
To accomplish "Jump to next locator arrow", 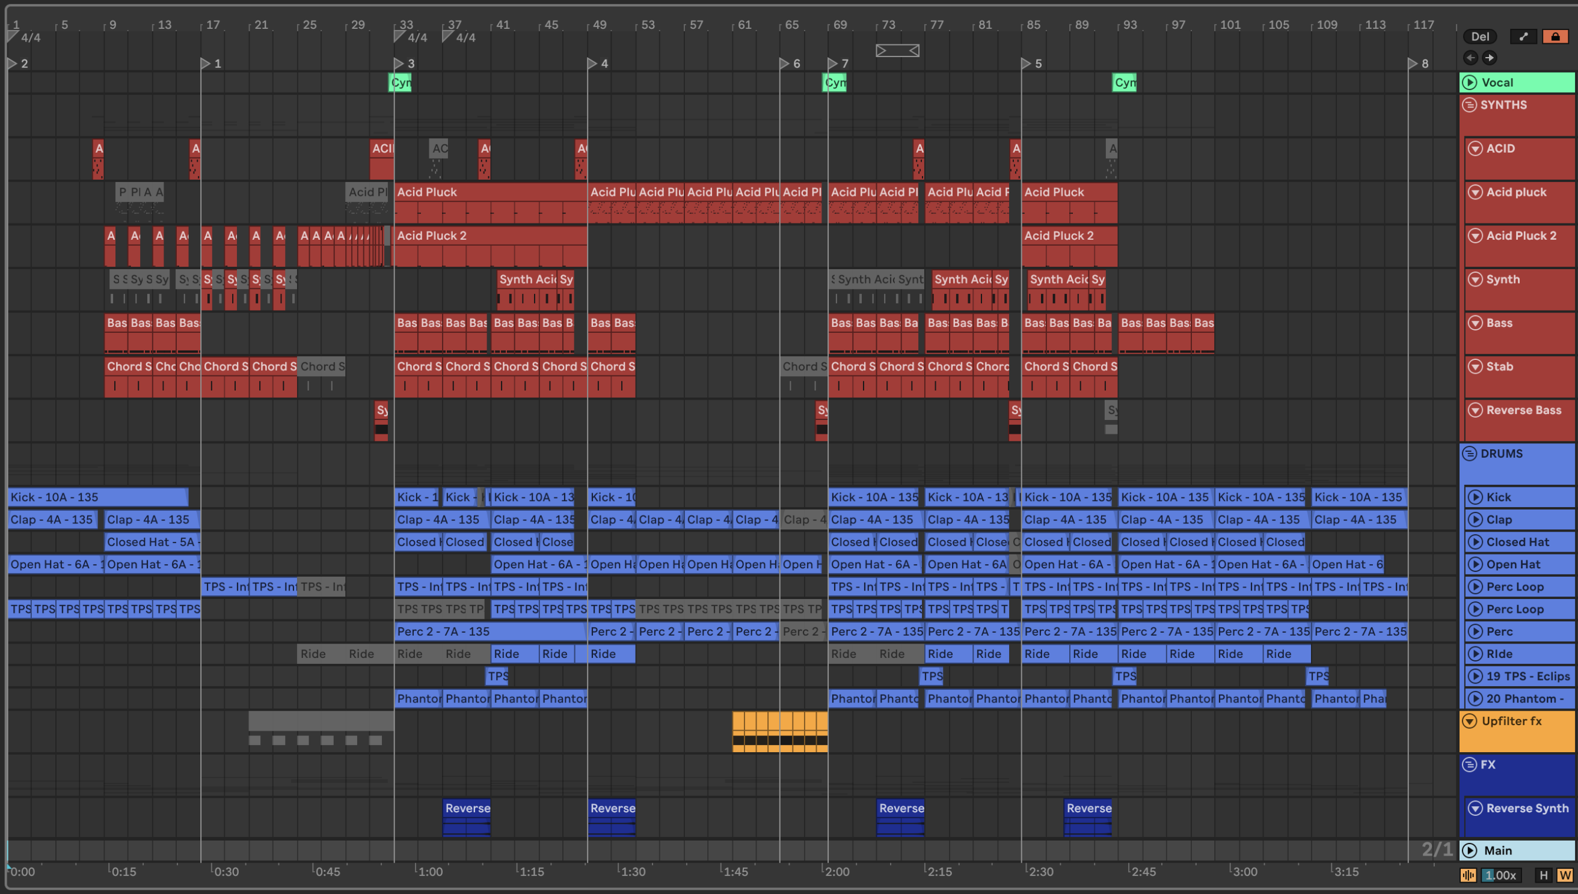I will [1489, 58].
